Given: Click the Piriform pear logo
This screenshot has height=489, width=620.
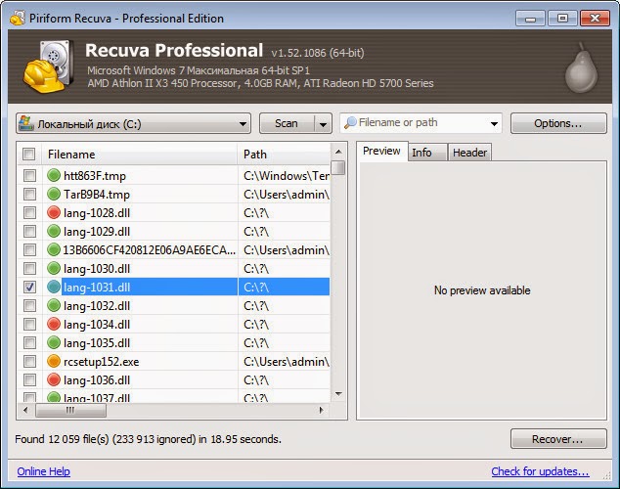Looking at the screenshot, I should 581,67.
